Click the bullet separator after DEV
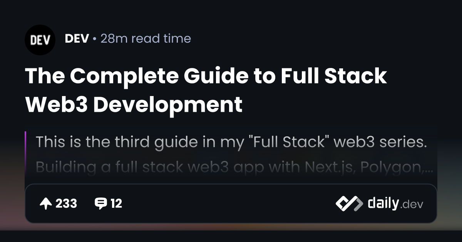 click(x=95, y=39)
